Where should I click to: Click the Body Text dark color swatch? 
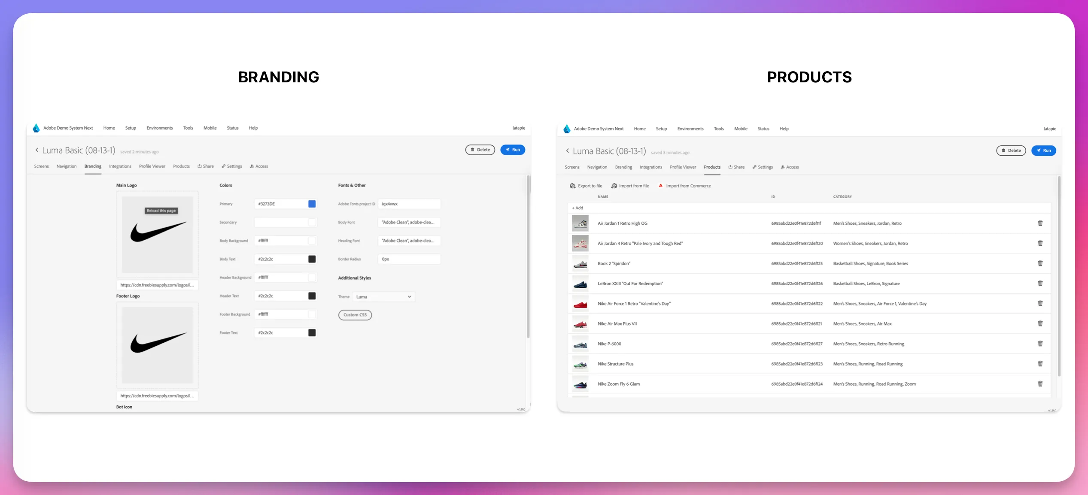click(x=312, y=259)
